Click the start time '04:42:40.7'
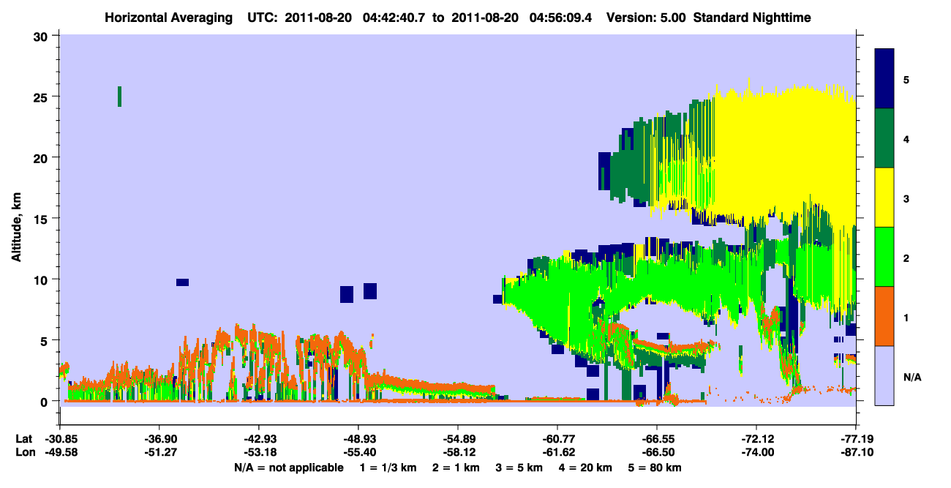Image resolution: width=951 pixels, height=488 pixels. coord(394,16)
